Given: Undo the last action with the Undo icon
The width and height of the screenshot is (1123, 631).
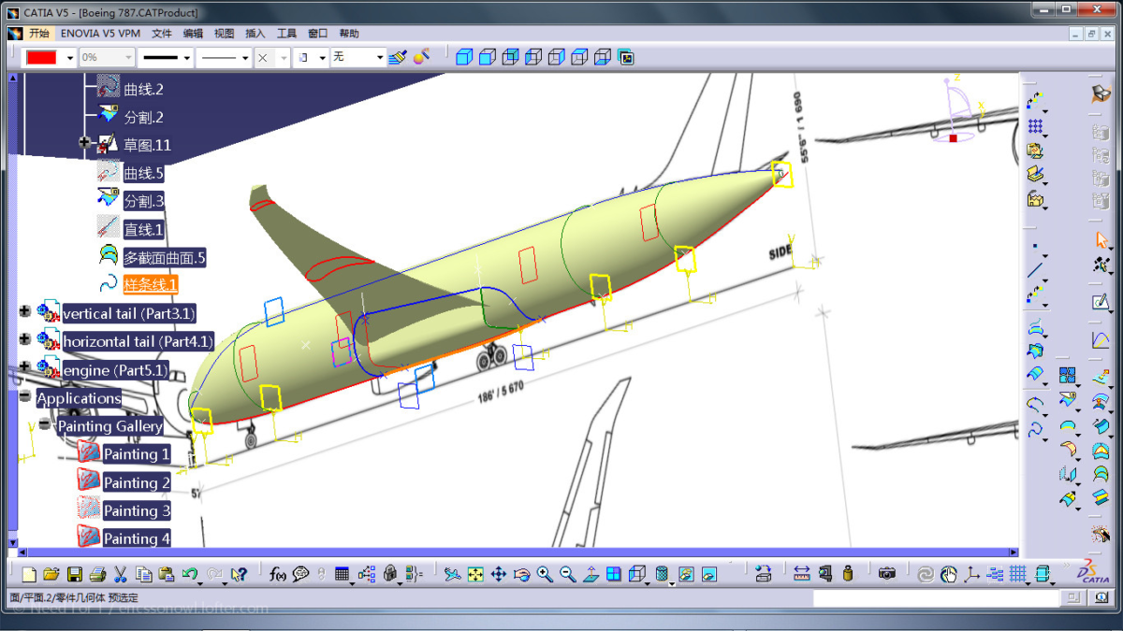Looking at the screenshot, I should 190,574.
